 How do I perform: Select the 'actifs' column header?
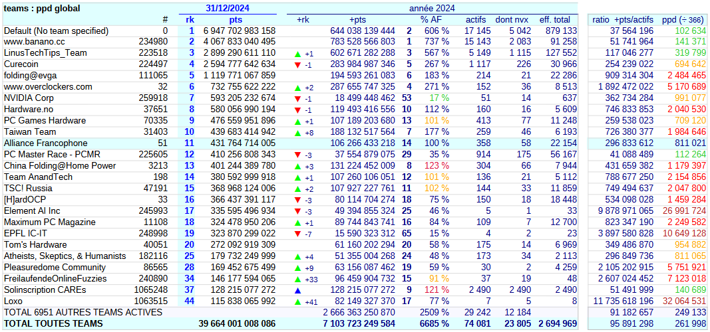point(475,20)
